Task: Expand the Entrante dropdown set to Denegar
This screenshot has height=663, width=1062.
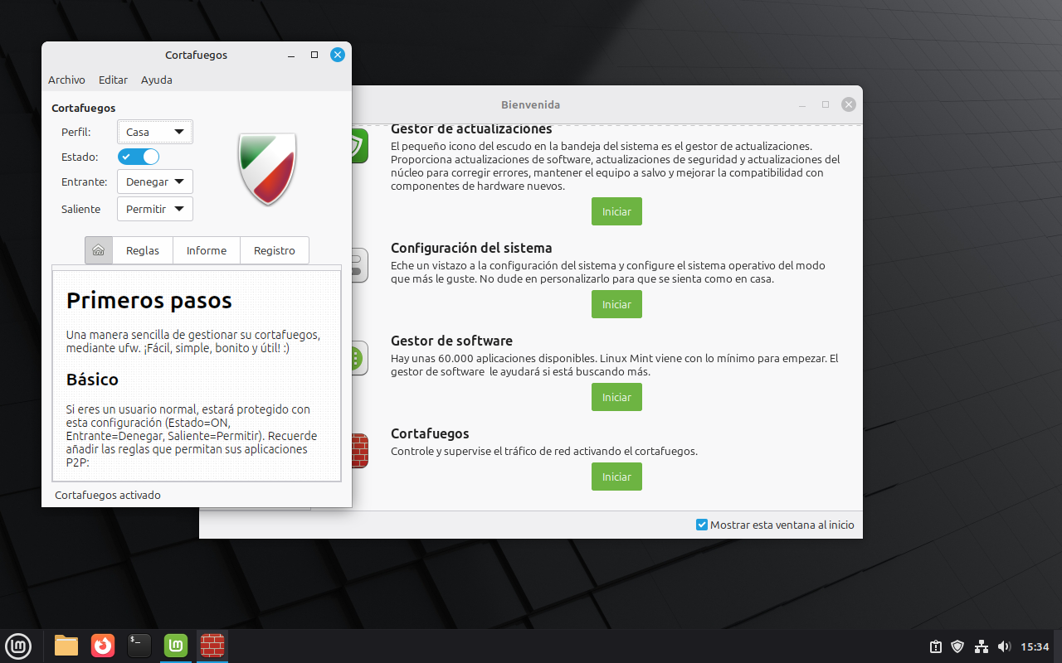Action: pyautogui.click(x=154, y=181)
